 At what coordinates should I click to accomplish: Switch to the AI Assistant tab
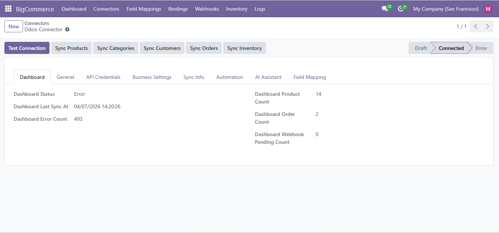click(268, 77)
